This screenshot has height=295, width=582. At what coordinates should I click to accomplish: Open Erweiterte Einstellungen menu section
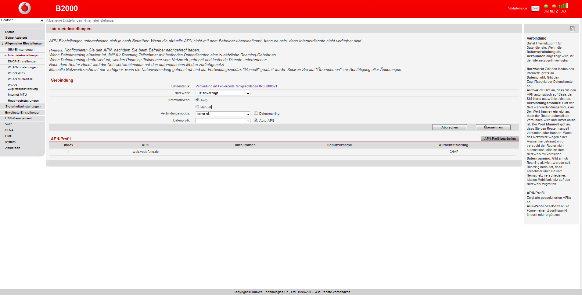tap(22, 113)
